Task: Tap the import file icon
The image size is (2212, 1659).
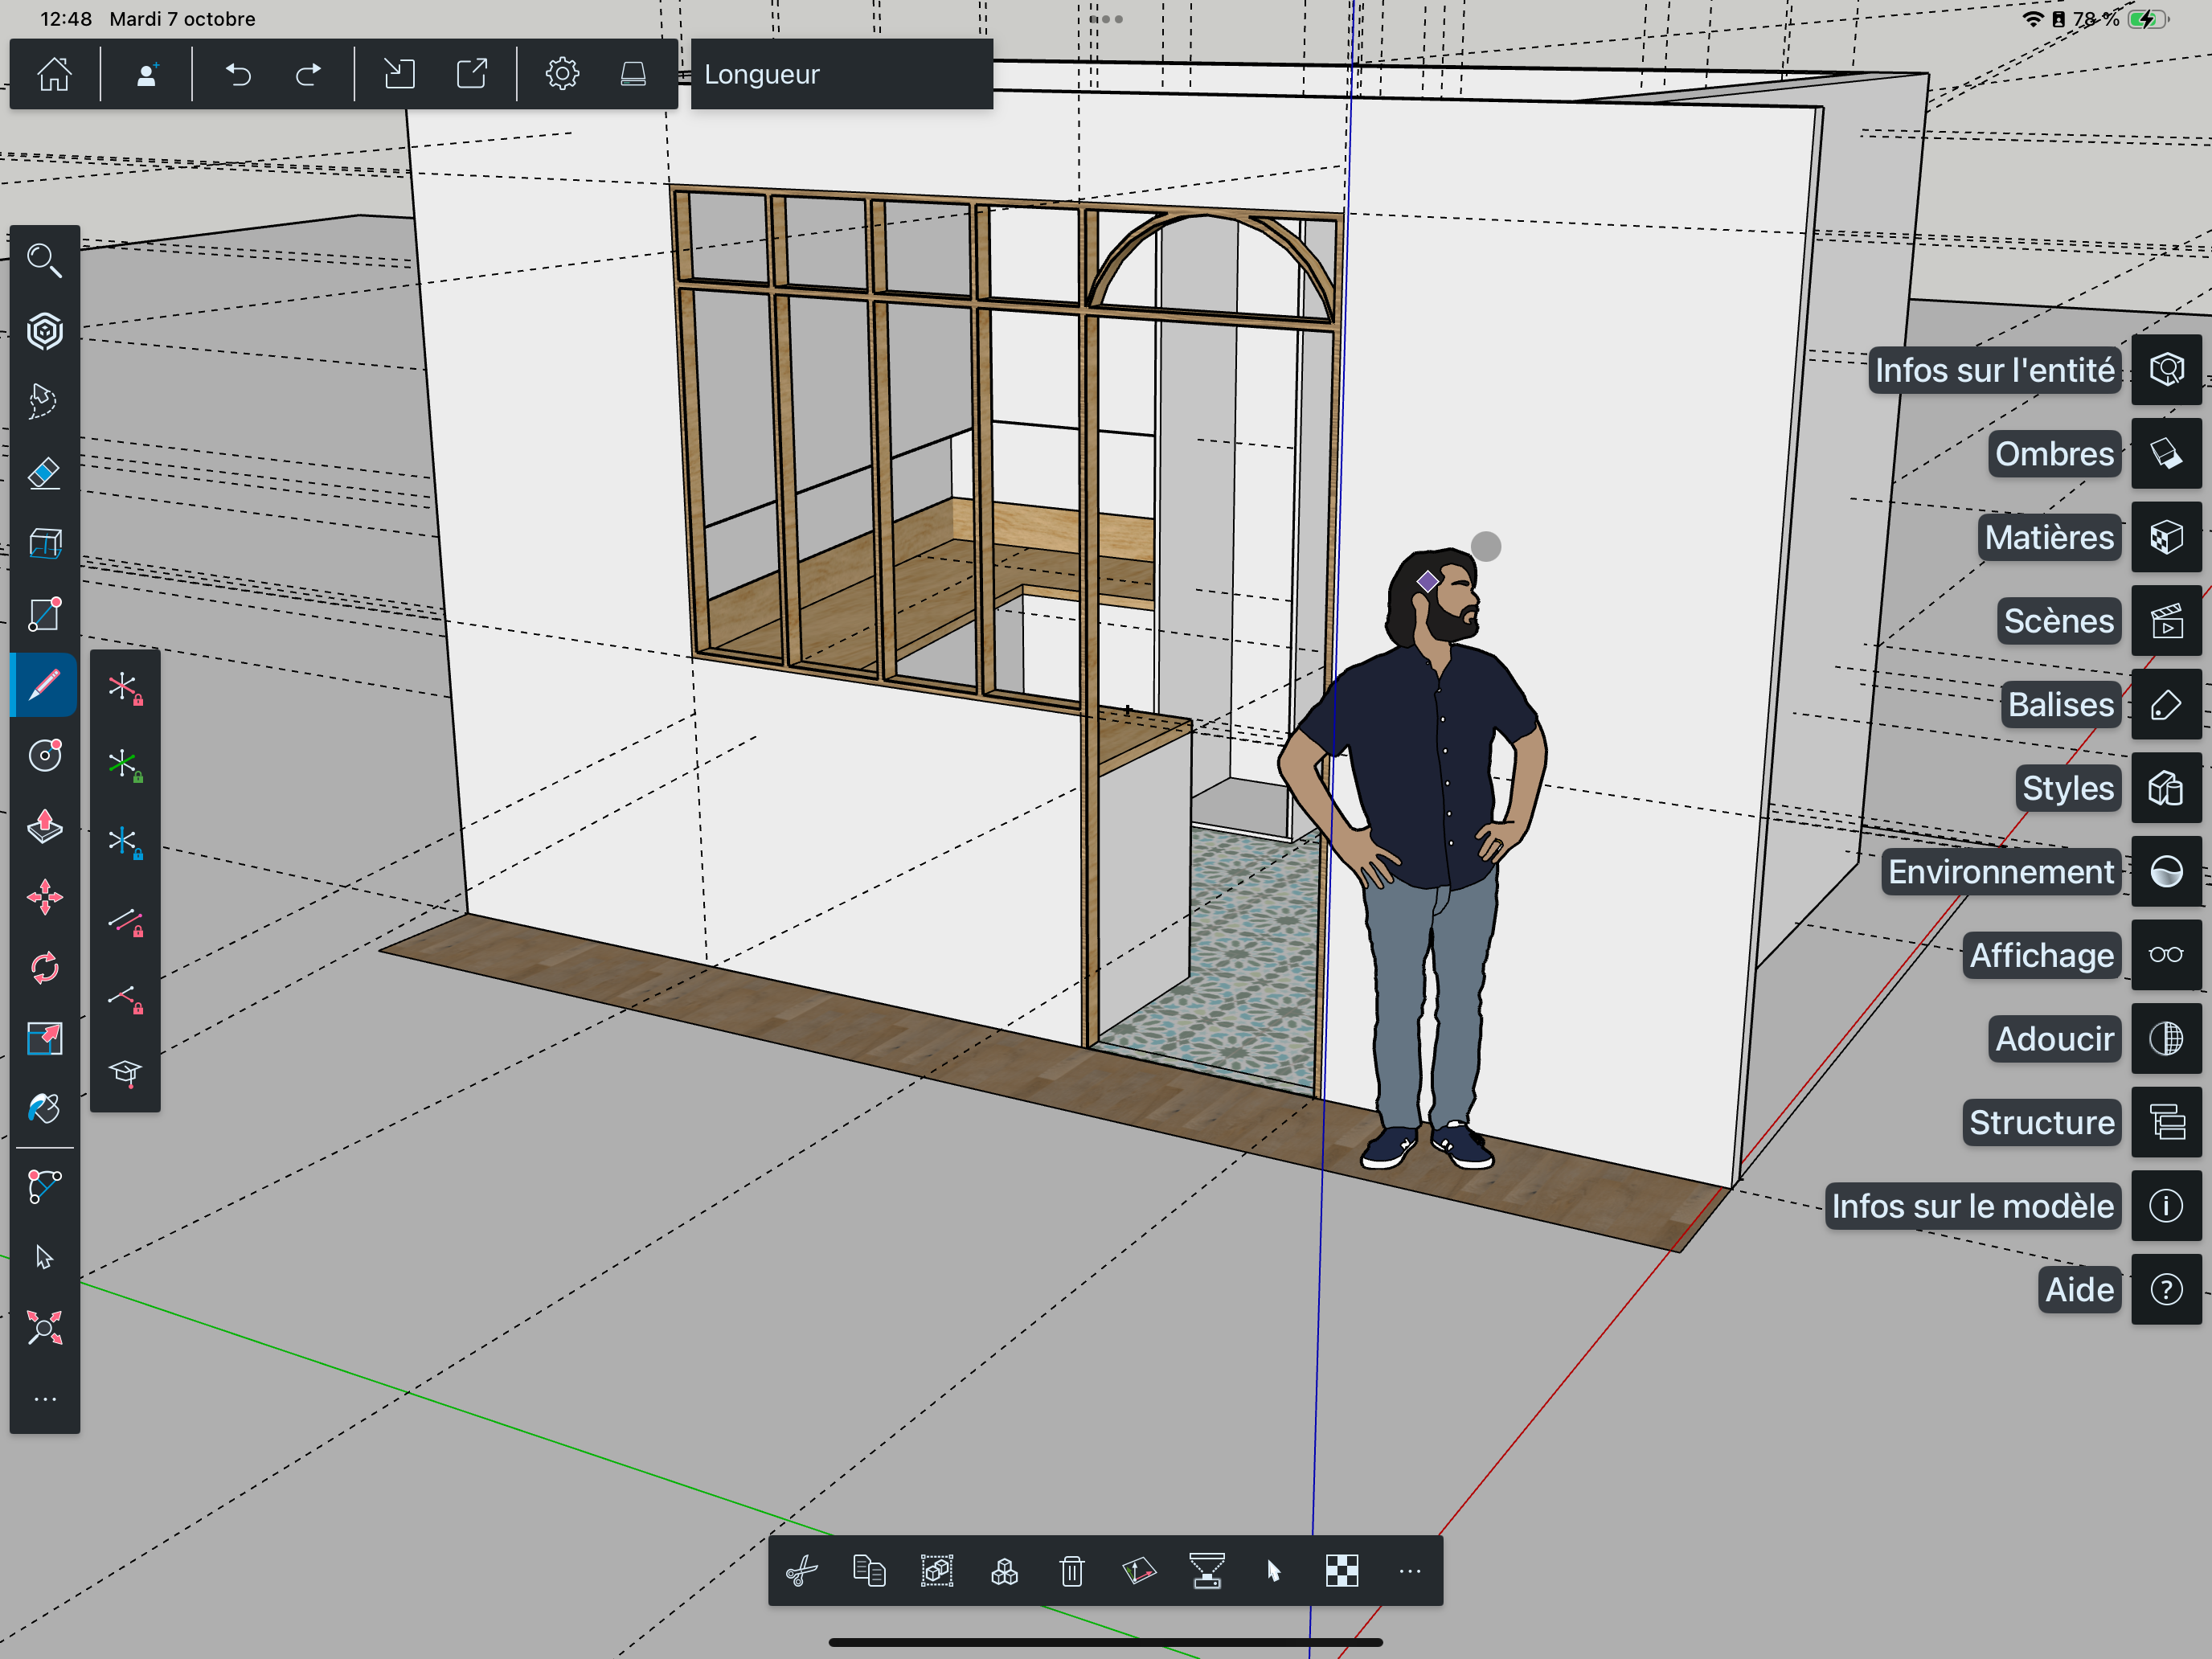Action: pyautogui.click(x=399, y=74)
